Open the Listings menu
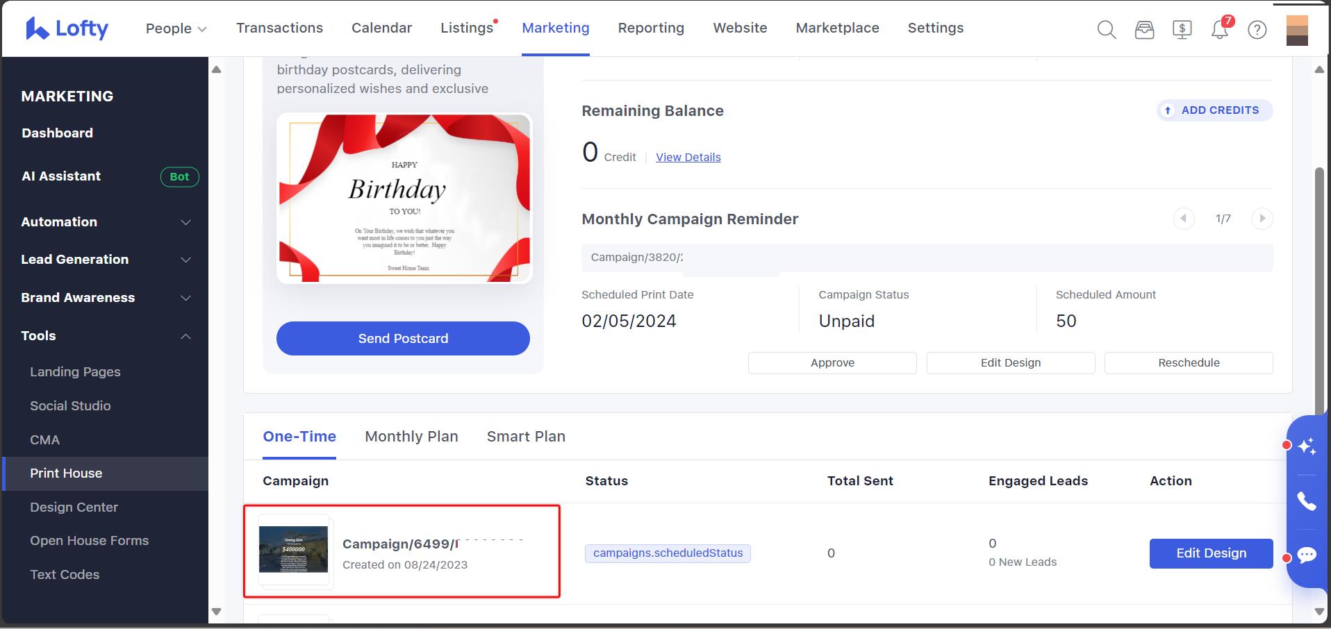This screenshot has height=629, width=1331. [x=467, y=28]
